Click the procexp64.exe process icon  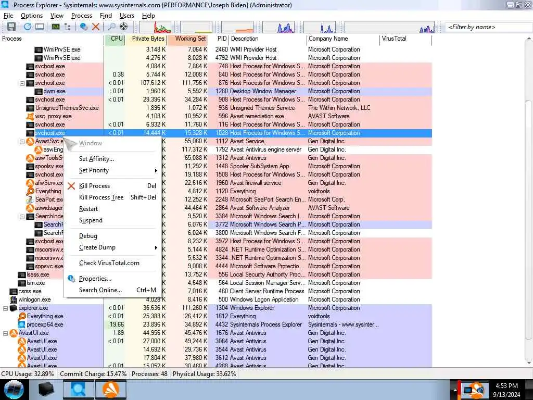(x=22, y=324)
